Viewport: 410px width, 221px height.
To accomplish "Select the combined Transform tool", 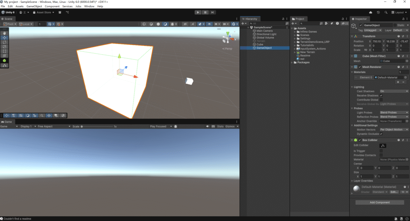I will pos(4,55).
